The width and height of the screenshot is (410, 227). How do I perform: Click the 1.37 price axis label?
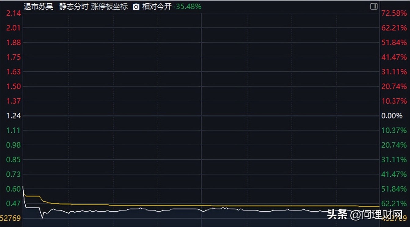coord(14,101)
